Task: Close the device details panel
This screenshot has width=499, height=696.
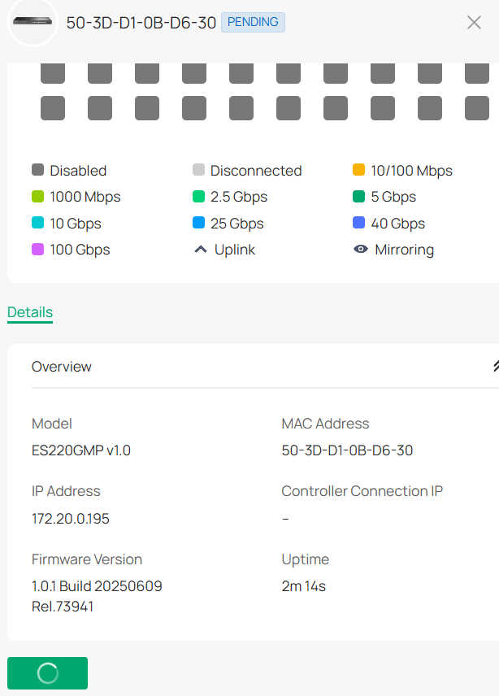Action: 474,23
